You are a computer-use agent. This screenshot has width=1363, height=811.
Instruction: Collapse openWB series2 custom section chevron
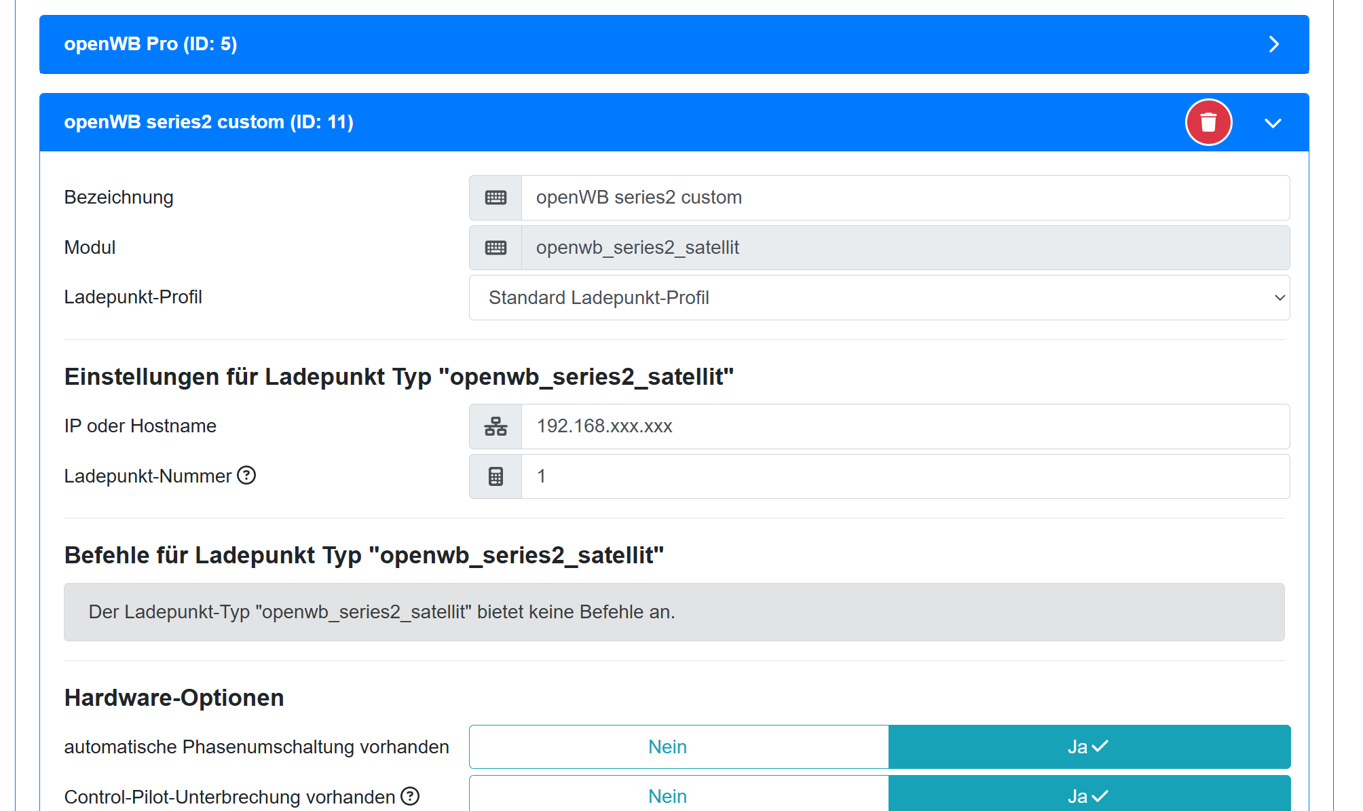pos(1273,123)
